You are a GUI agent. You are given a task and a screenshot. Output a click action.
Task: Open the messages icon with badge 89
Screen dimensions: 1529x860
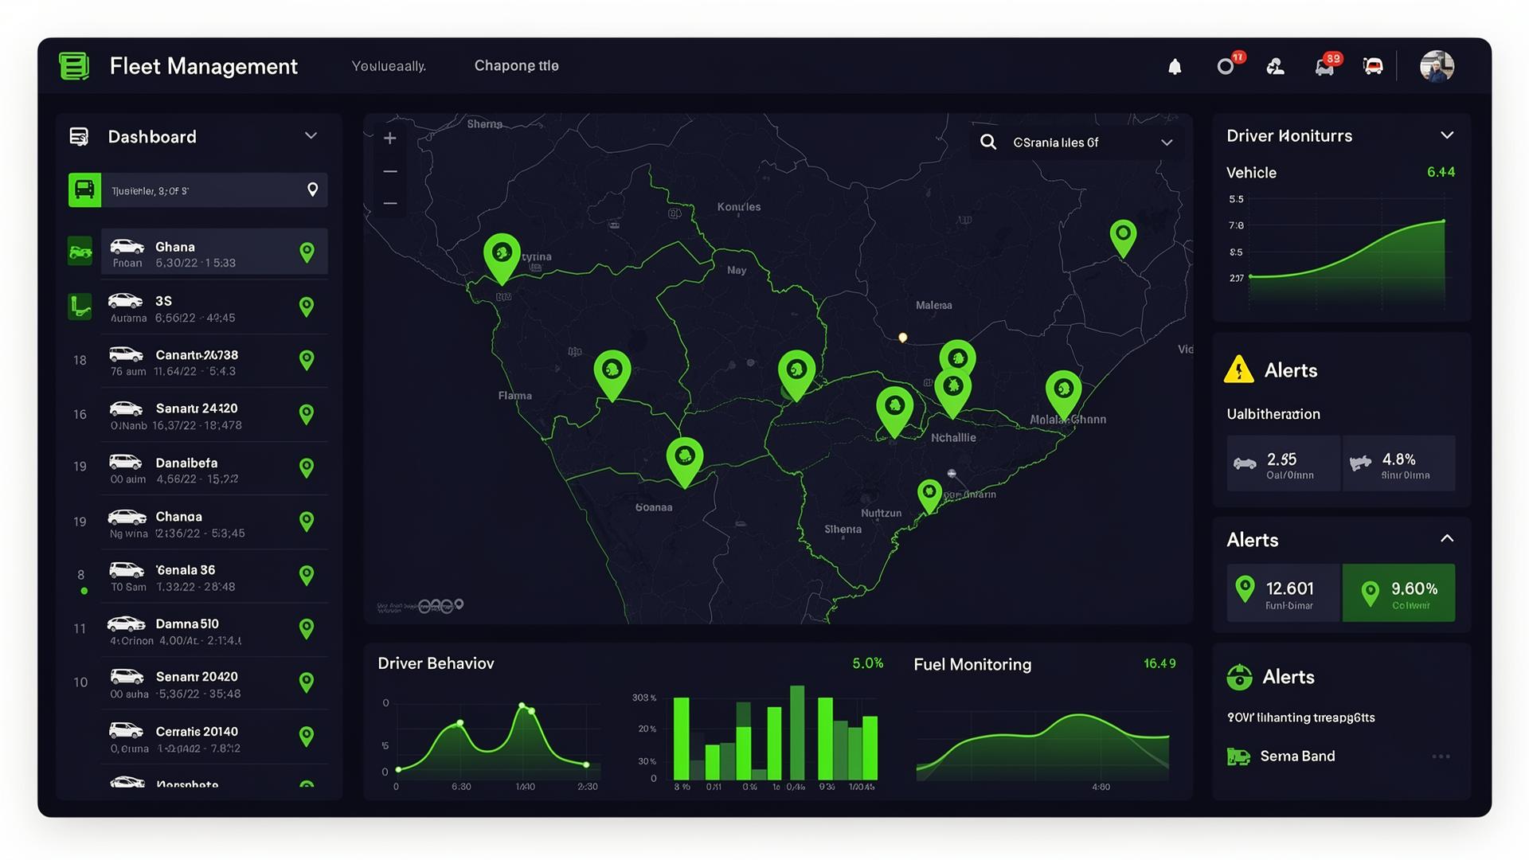pos(1326,65)
